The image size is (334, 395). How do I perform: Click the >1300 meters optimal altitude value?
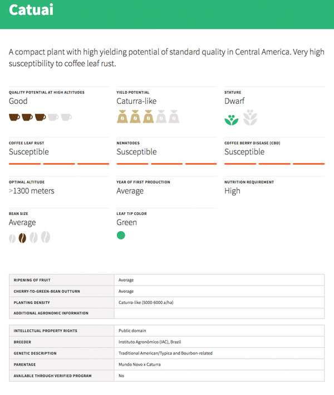click(x=32, y=191)
